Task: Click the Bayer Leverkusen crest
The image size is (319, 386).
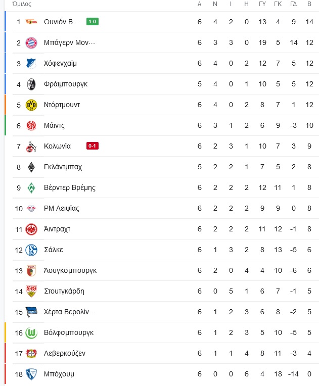Action: (31, 354)
